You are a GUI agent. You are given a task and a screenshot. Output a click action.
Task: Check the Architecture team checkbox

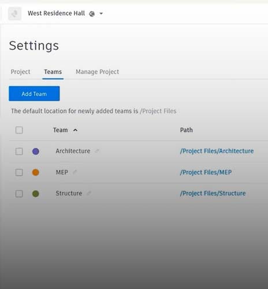pyautogui.click(x=19, y=151)
